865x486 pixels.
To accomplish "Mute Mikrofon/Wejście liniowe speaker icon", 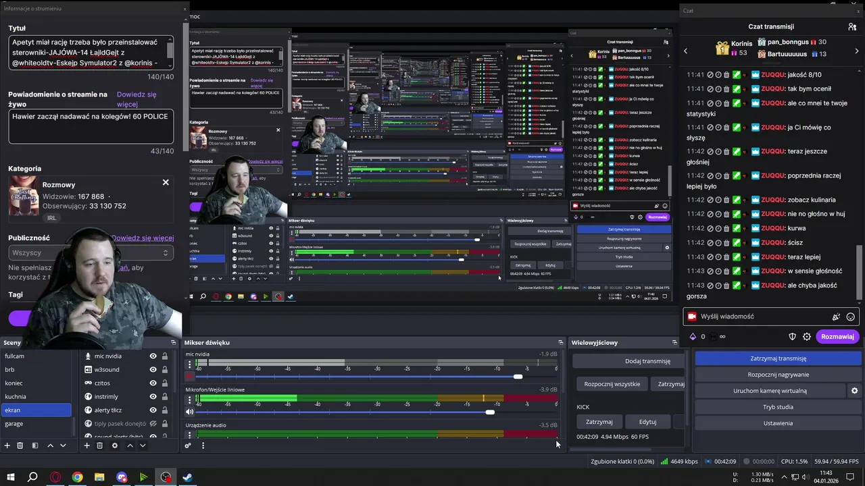I will coord(189,412).
